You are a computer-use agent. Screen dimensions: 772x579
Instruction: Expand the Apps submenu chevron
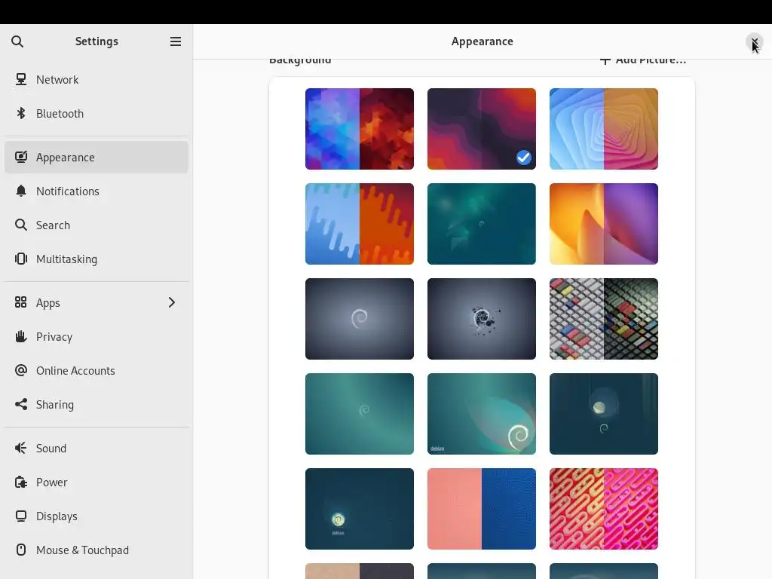[x=171, y=302]
